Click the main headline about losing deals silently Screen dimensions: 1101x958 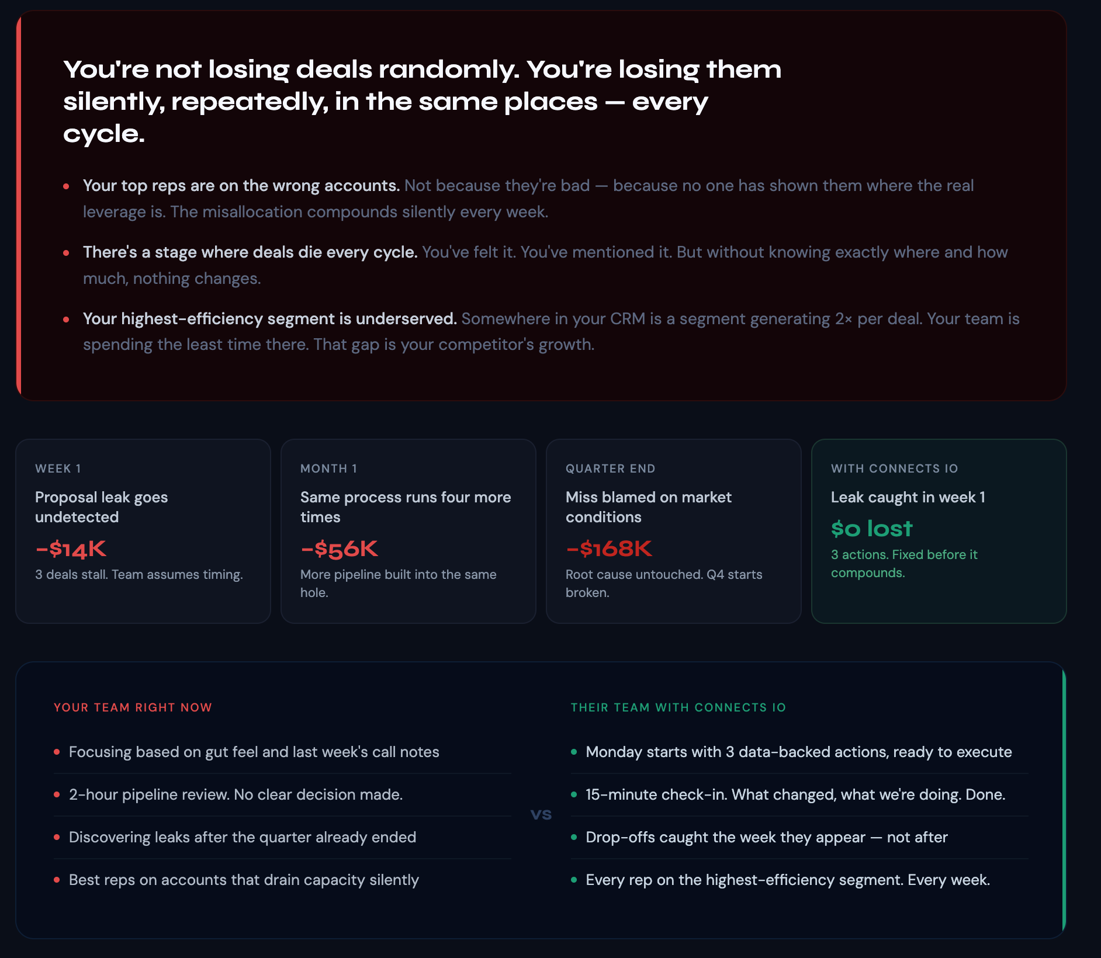click(x=421, y=99)
